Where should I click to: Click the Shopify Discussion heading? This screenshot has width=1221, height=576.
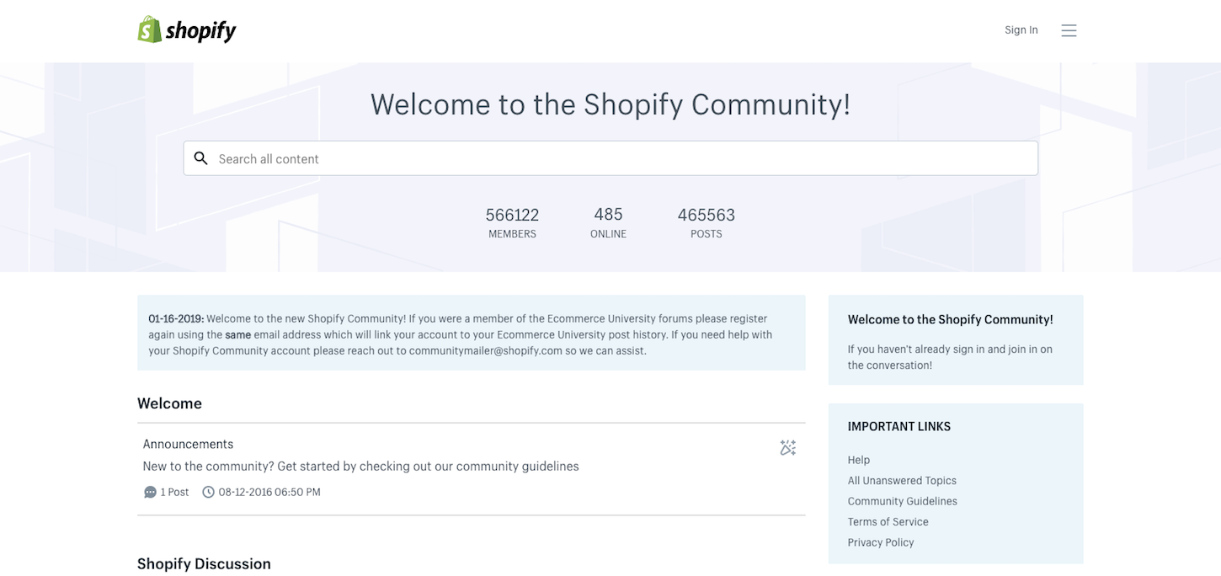click(x=204, y=563)
